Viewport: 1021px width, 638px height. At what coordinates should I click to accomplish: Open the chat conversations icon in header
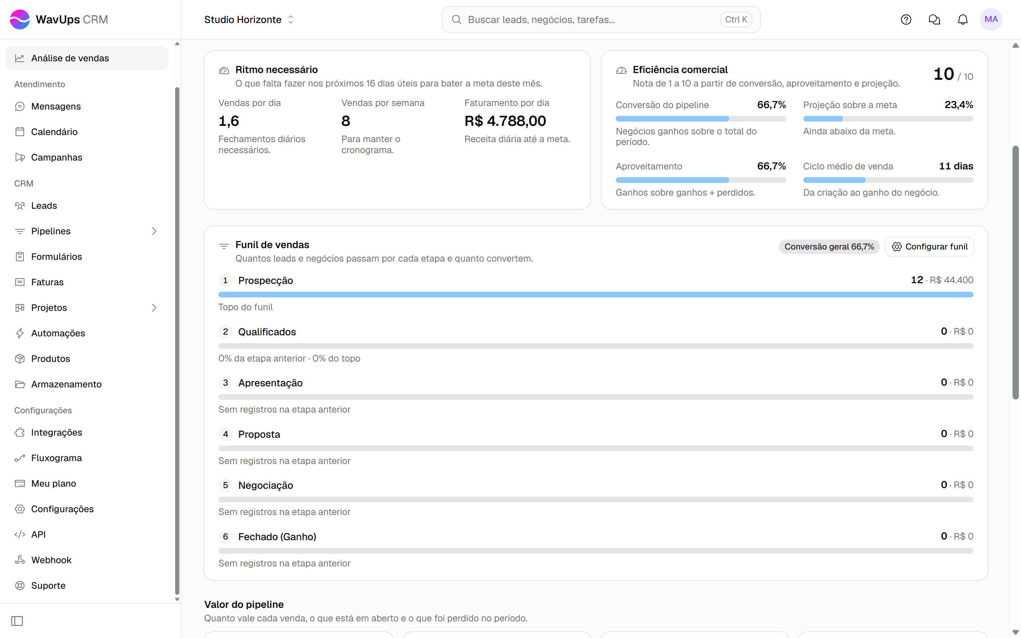coord(934,19)
